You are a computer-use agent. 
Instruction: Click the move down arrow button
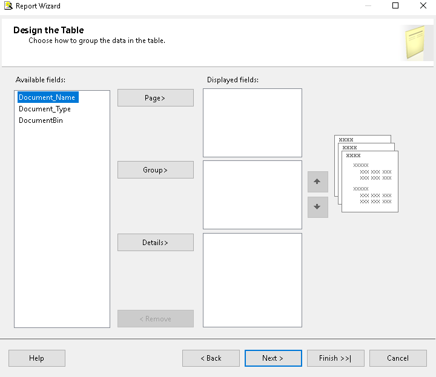pyautogui.click(x=317, y=207)
